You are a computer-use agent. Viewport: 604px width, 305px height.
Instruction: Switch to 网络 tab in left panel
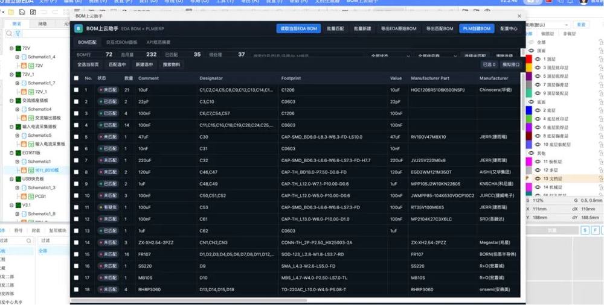tap(42, 24)
